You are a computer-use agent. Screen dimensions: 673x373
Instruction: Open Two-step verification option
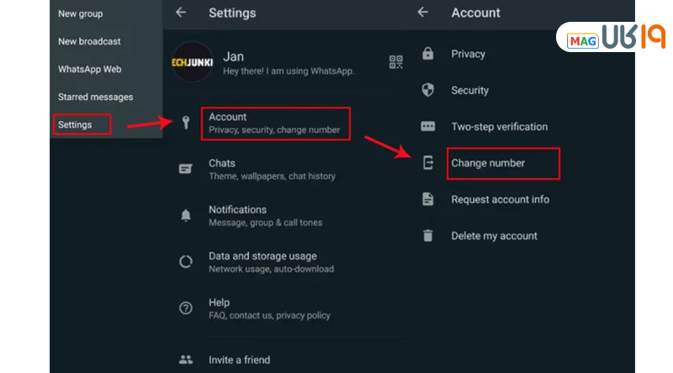(499, 127)
